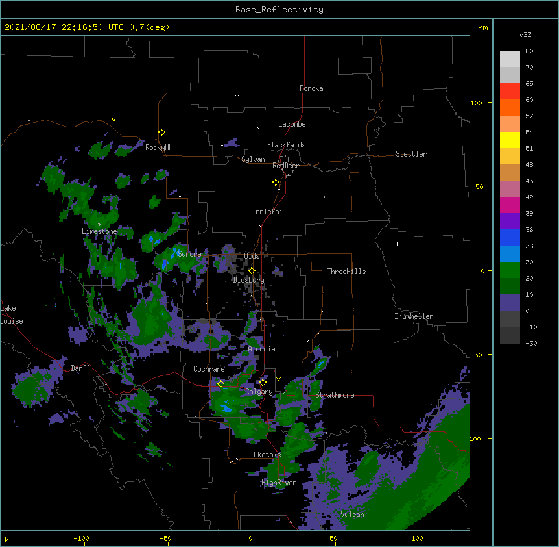The width and height of the screenshot is (559, 547).
Task: Click the Lake Louise label
Action: point(12,314)
